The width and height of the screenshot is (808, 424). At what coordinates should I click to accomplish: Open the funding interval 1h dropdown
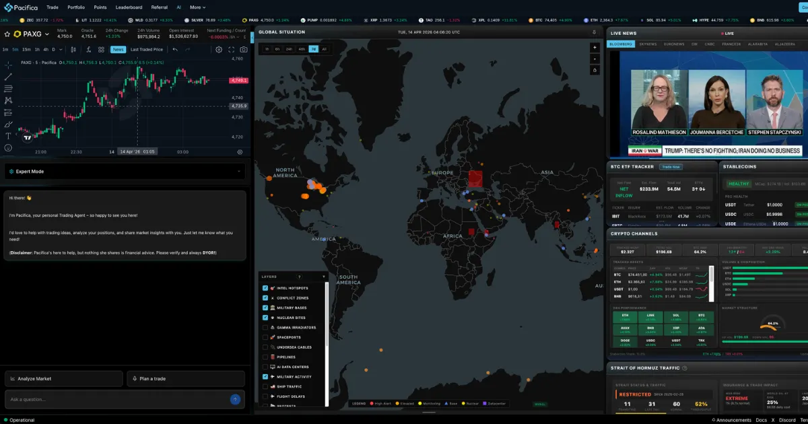tap(236, 36)
